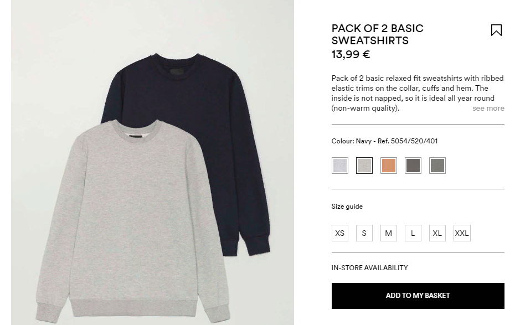The height and width of the screenshot is (325, 520).
Task: Choose size XXL
Action: click(x=462, y=233)
